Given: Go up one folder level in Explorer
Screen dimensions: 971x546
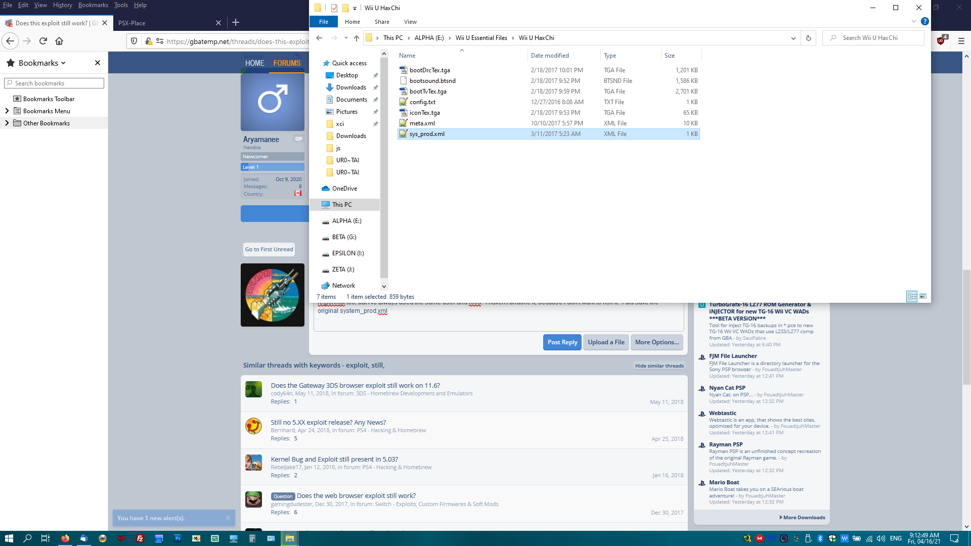Looking at the screenshot, I should point(357,38).
